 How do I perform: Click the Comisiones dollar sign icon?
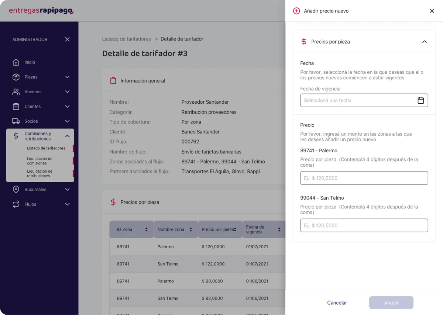click(x=16, y=136)
